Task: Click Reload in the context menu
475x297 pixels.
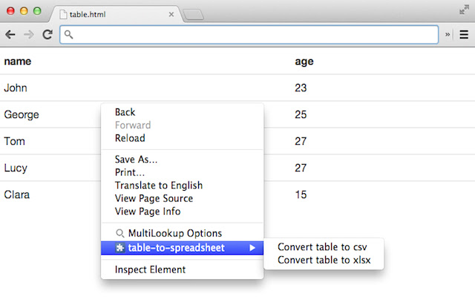Action: [x=130, y=138]
